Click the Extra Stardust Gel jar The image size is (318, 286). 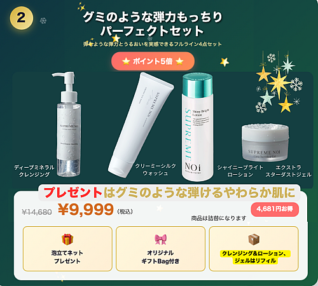point(265,143)
